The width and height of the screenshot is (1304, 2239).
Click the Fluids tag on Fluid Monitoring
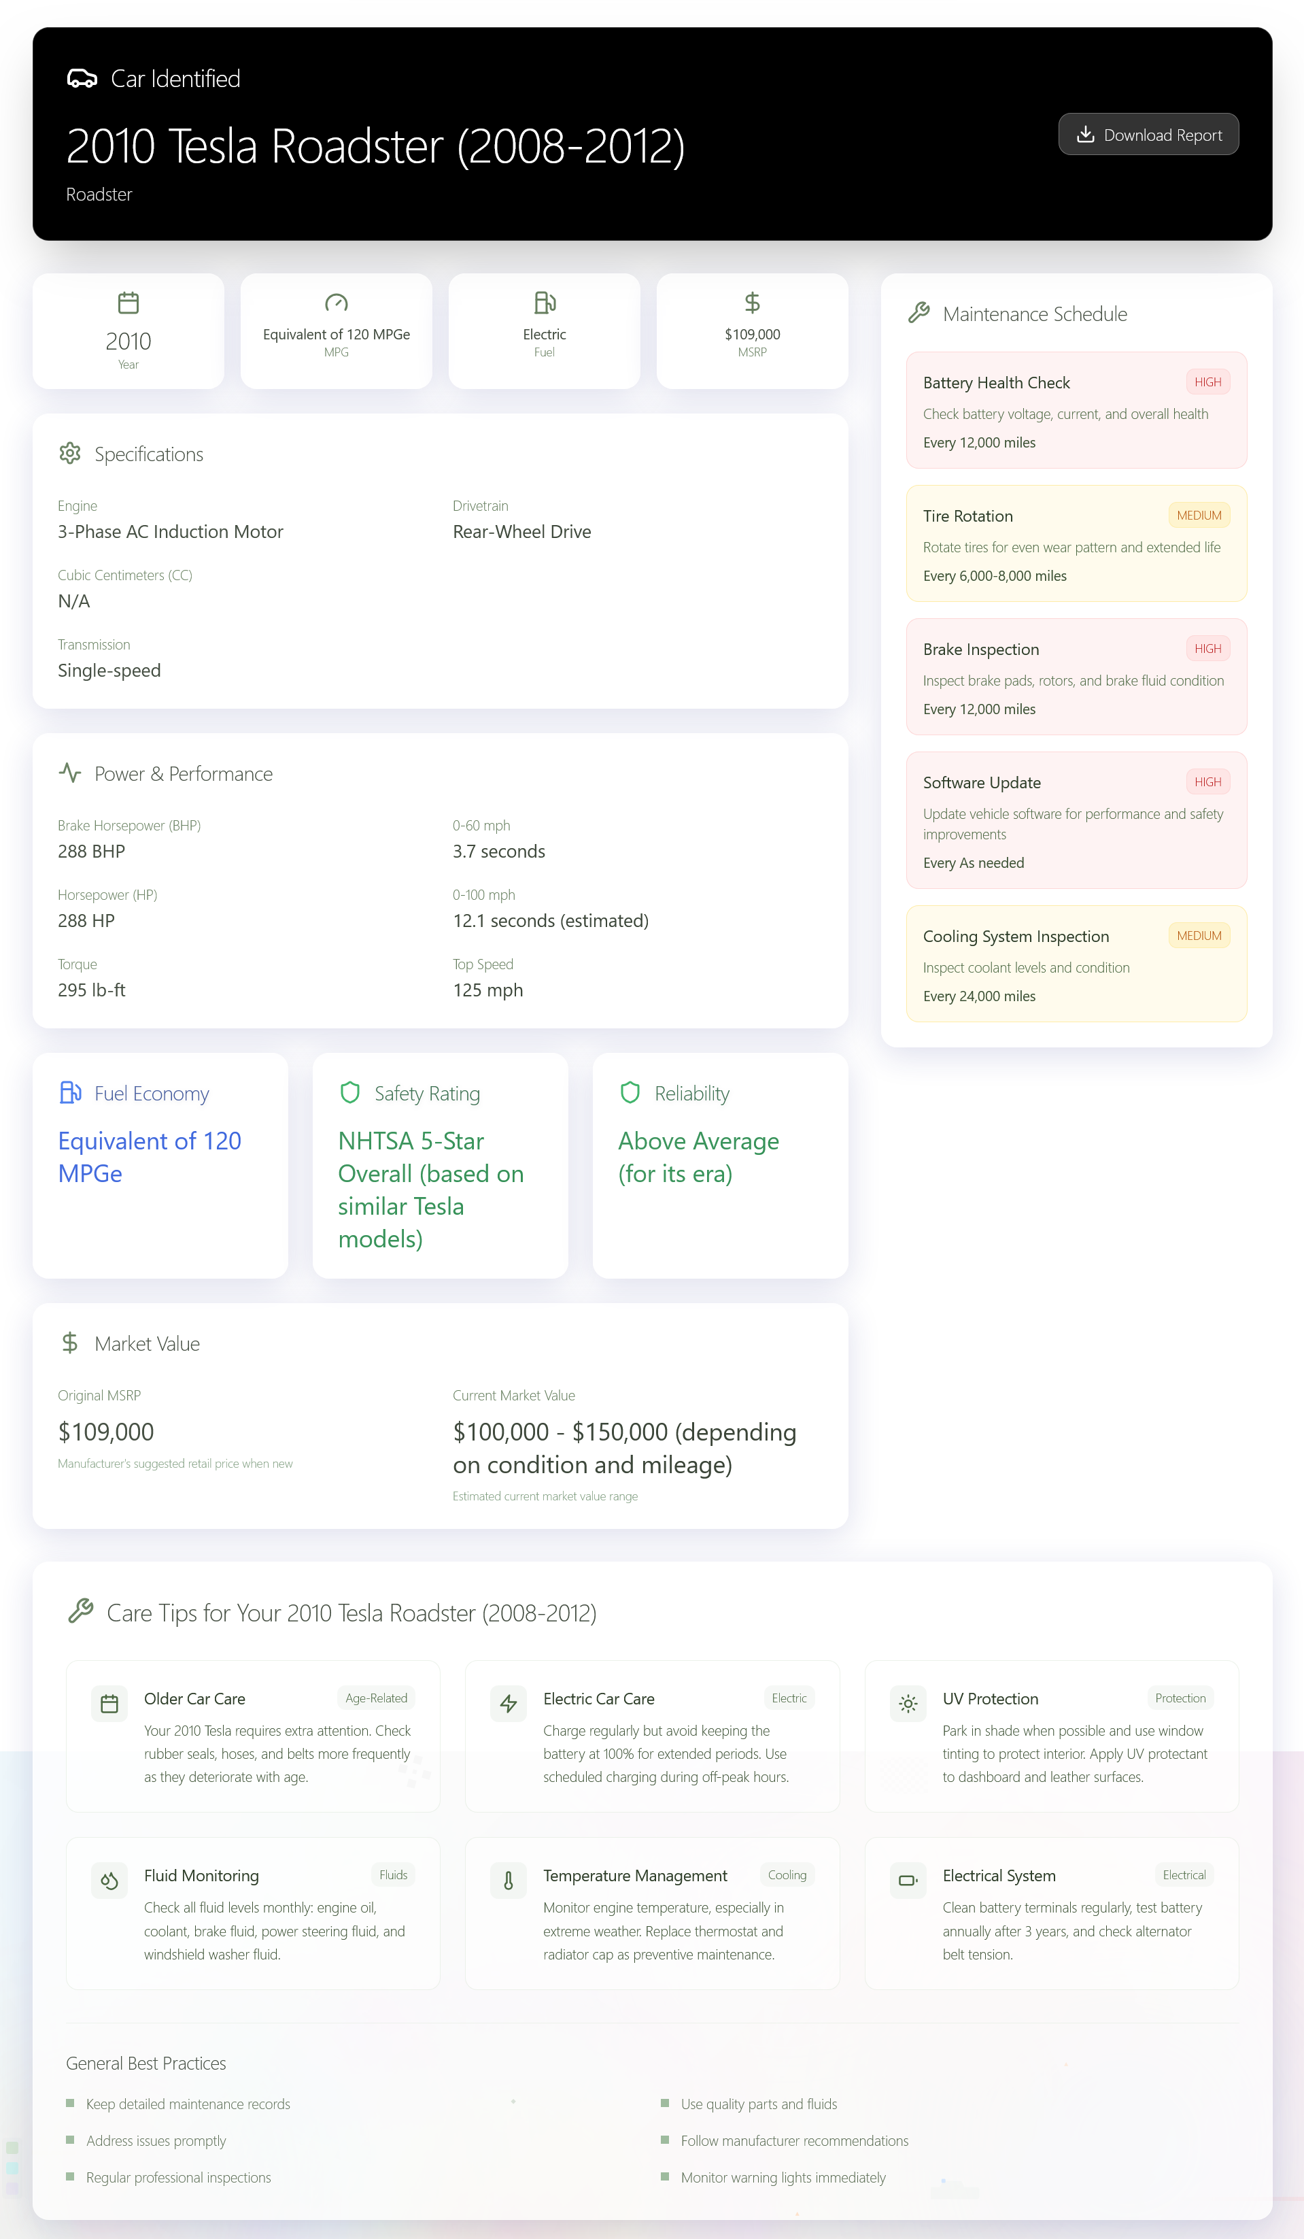pyautogui.click(x=392, y=1874)
